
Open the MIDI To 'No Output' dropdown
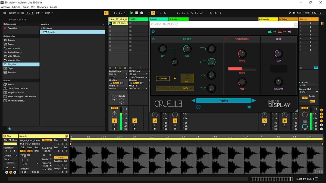click(139, 88)
